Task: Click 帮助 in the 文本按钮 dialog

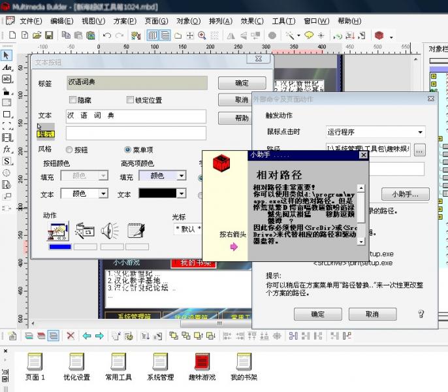Action: (235, 118)
